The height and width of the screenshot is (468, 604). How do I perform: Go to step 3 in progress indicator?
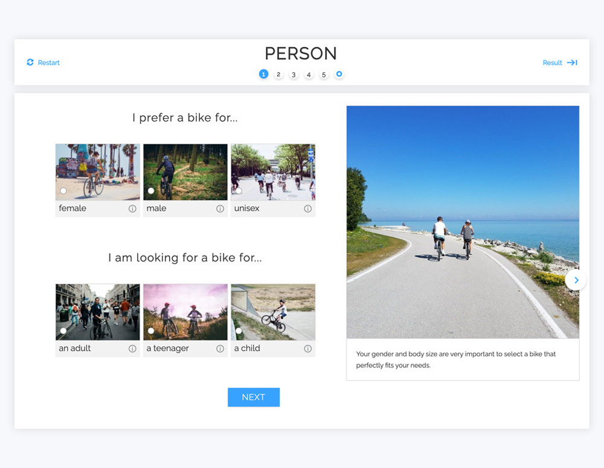coord(294,75)
